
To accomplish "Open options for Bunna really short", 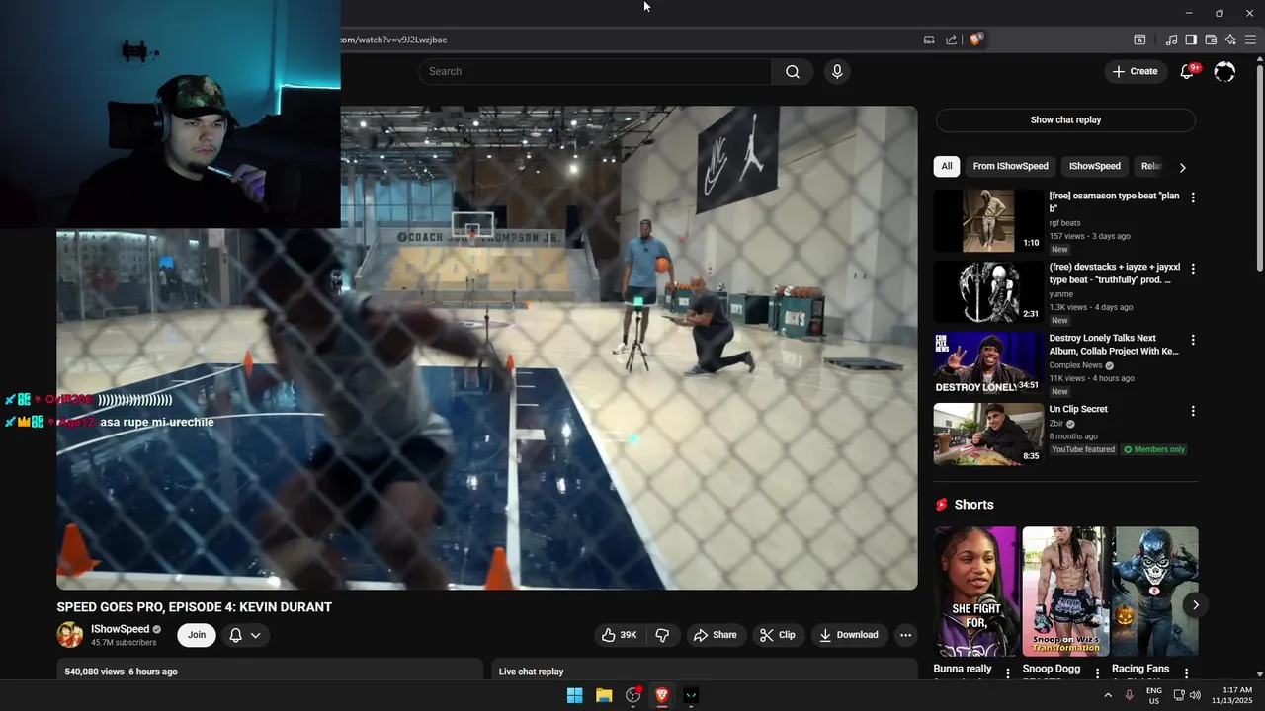I will click(1008, 672).
